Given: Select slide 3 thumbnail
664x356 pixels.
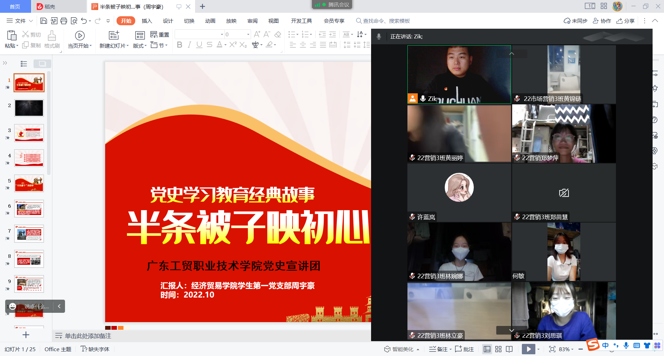Looking at the screenshot, I should 29,133.
